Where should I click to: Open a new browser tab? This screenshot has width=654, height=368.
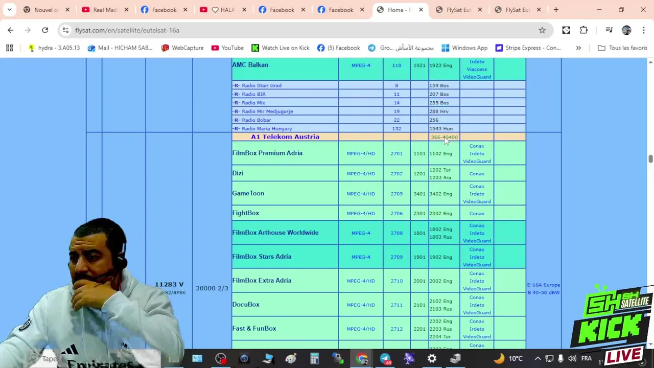click(556, 10)
